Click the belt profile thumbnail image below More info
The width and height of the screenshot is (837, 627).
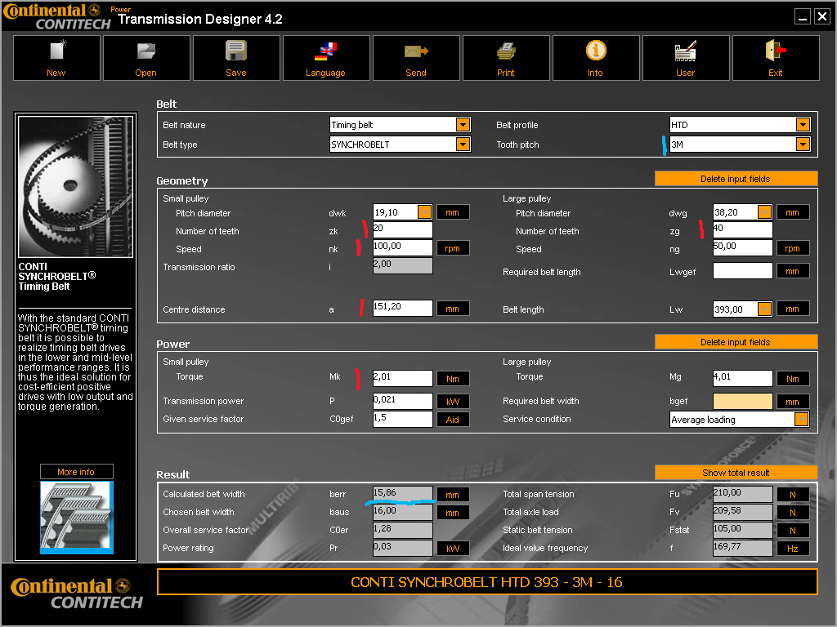tap(77, 518)
